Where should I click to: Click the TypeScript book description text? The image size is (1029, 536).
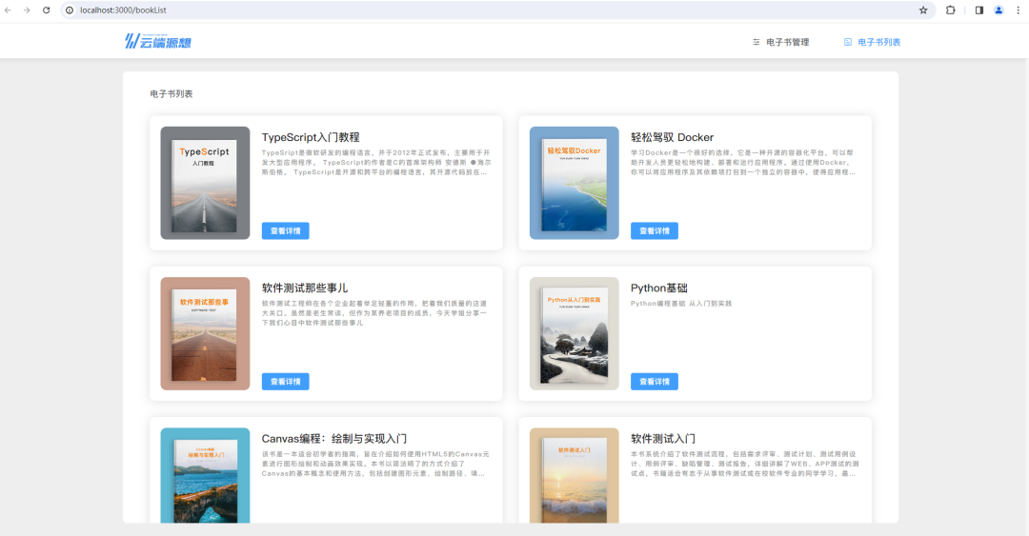click(x=376, y=163)
